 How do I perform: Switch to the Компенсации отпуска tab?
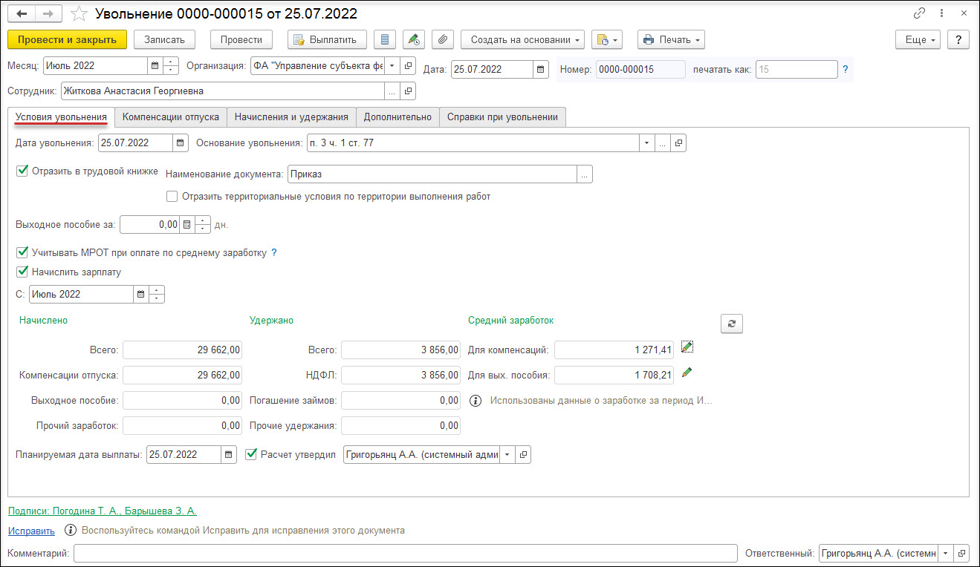(x=170, y=117)
